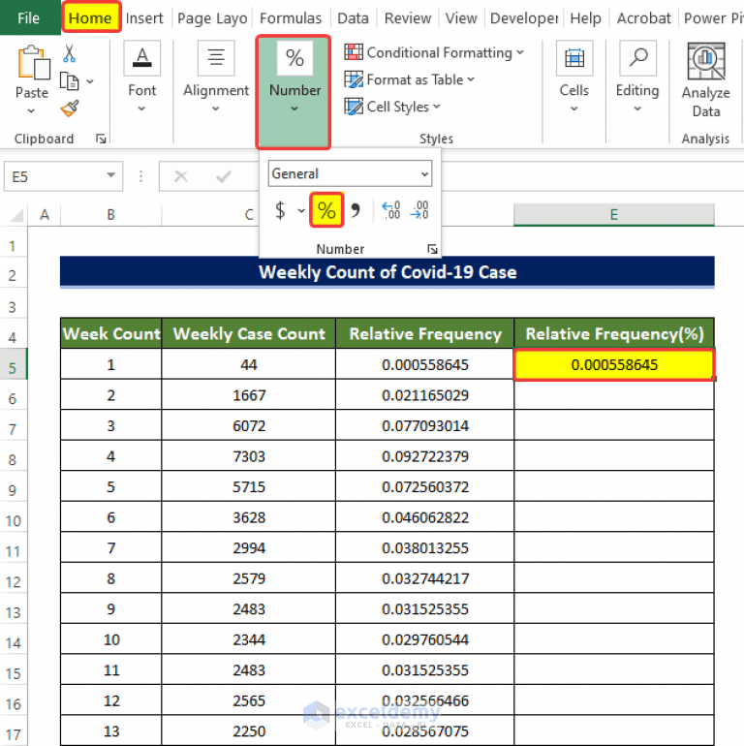Click the title Weekly Count of Covid-19 Case
The image size is (744, 746).
pyautogui.click(x=387, y=271)
